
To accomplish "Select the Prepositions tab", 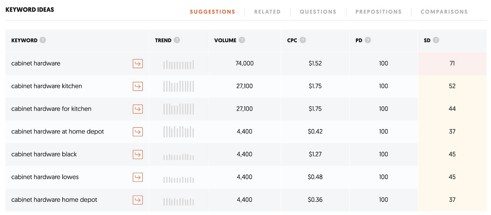I will 378,12.
